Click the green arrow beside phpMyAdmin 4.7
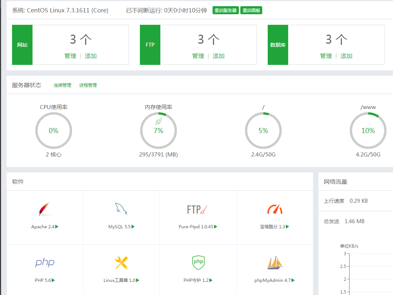The width and height of the screenshot is (393, 295). point(293,280)
